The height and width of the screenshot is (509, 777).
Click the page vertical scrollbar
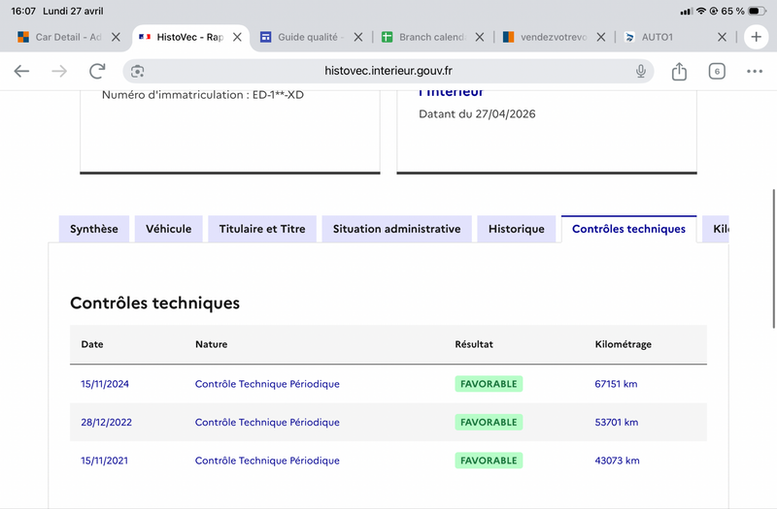click(773, 258)
